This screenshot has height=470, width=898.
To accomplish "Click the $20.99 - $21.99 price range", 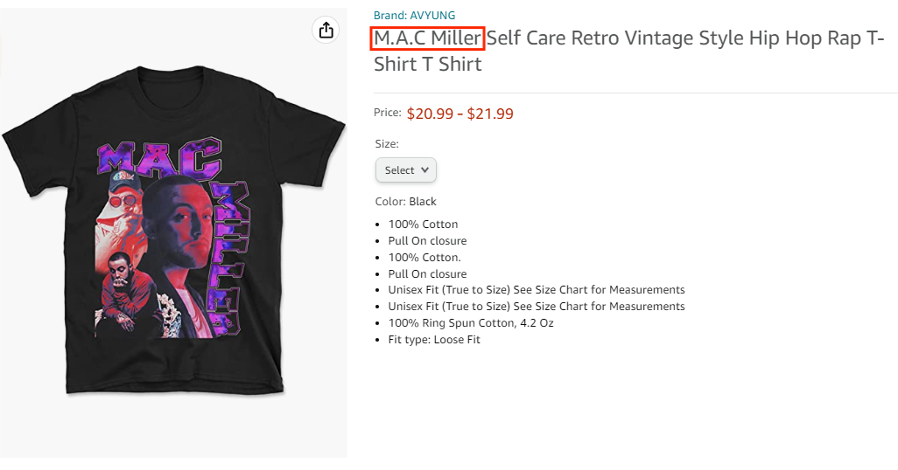I will [x=460, y=114].
